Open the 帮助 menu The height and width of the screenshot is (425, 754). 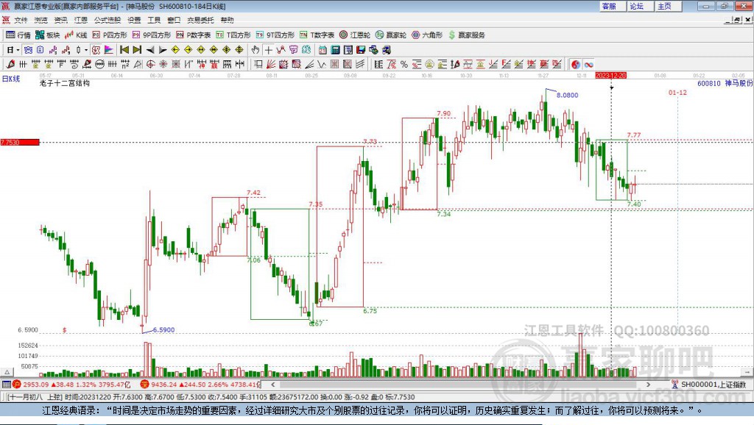(x=227, y=20)
